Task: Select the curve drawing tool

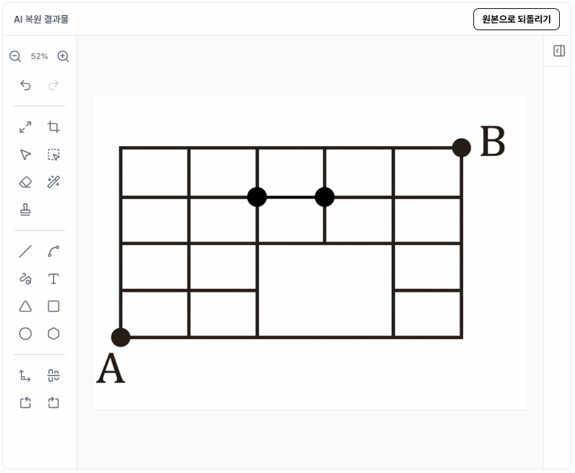Action: point(54,251)
